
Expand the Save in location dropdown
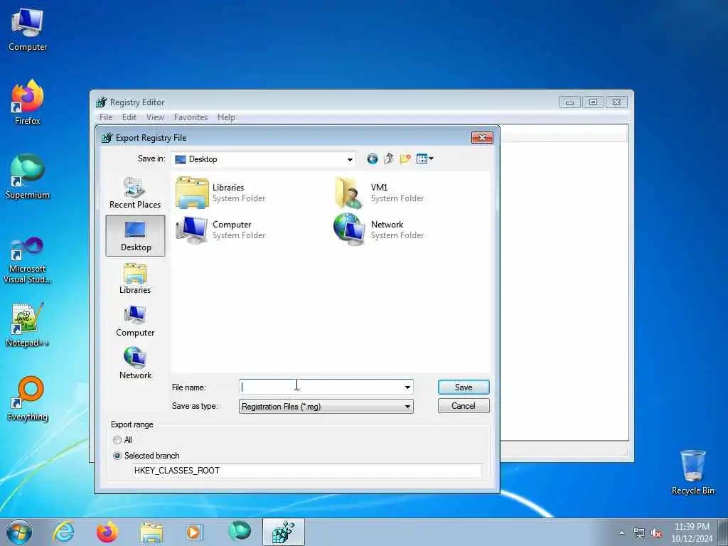pyautogui.click(x=350, y=160)
